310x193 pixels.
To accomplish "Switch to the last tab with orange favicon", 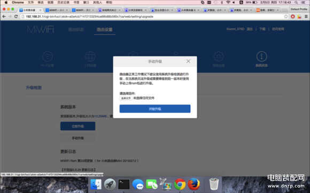I will pos(268,10).
